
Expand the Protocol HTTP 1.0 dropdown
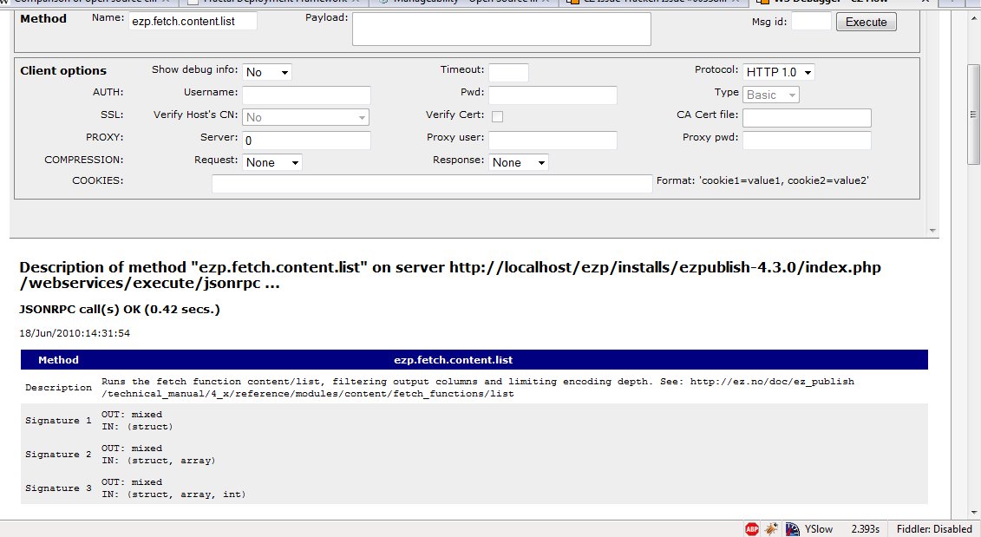pos(778,72)
